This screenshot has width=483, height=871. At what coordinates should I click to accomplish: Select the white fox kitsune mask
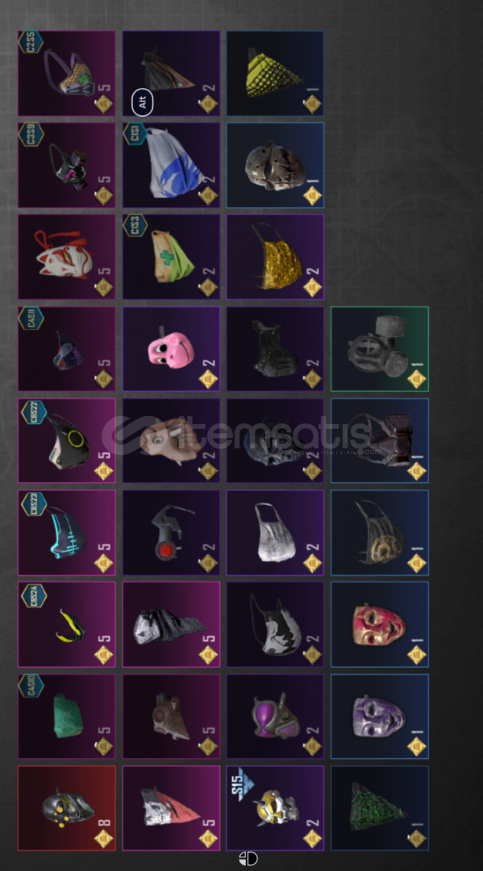tap(67, 256)
